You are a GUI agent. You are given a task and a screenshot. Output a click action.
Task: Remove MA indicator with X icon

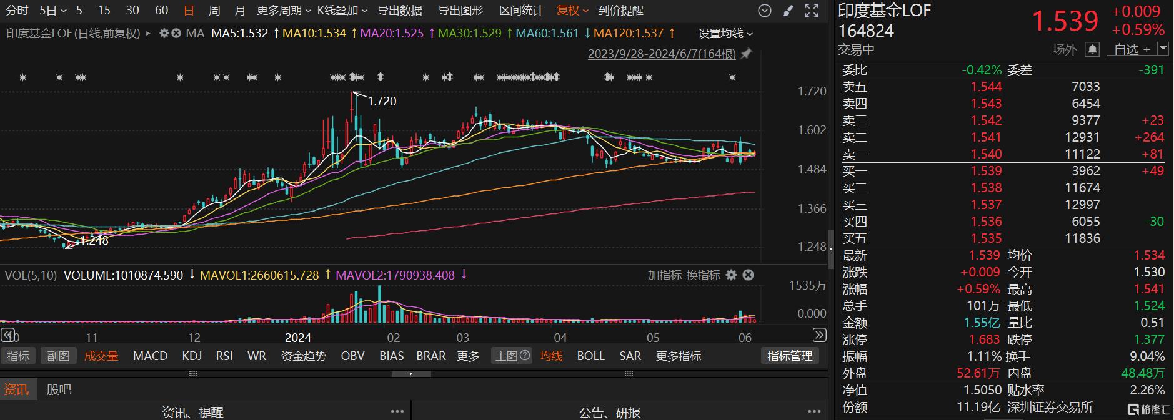pyautogui.click(x=176, y=33)
